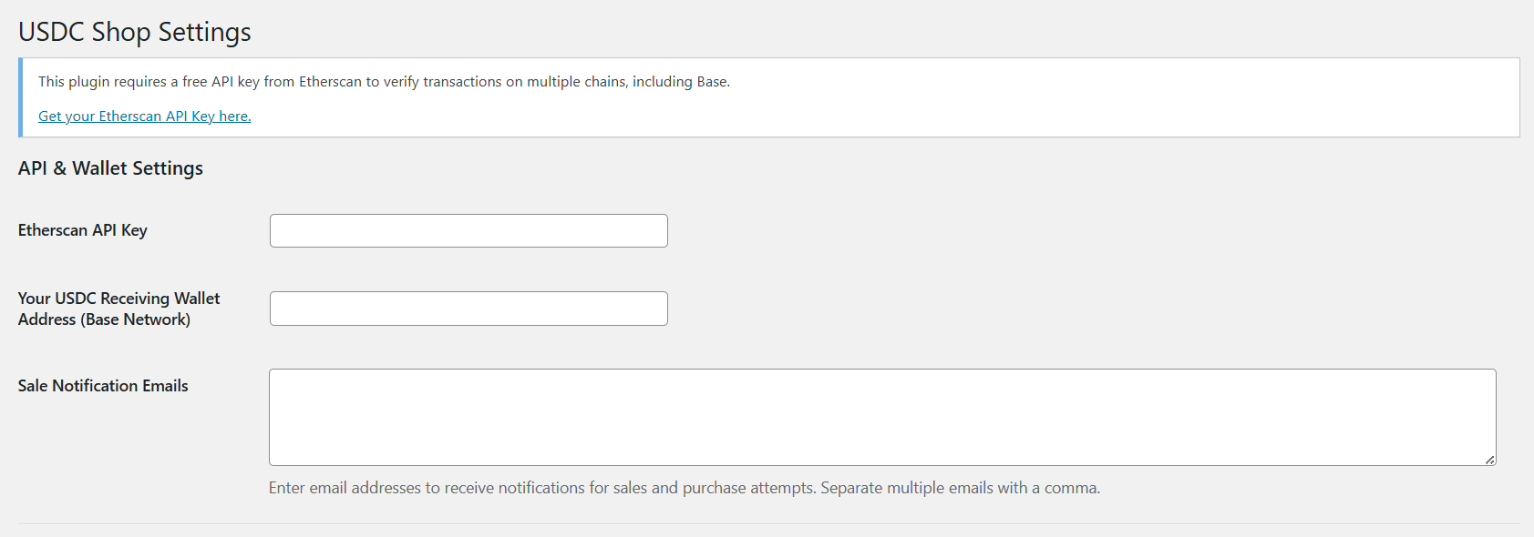Click the blue left border of the info notice
This screenshot has width=1534, height=537.
(x=20, y=97)
